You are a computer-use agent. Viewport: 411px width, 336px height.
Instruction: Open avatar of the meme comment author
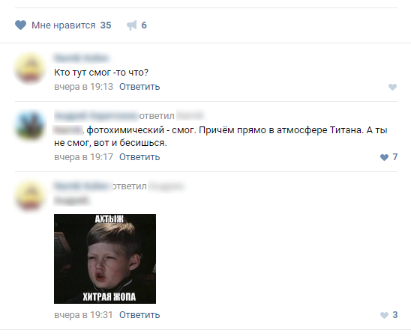coord(30,195)
